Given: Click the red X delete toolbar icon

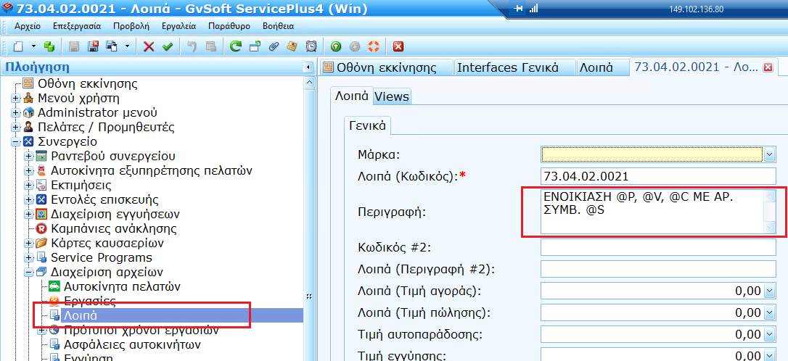Looking at the screenshot, I should point(149,46).
